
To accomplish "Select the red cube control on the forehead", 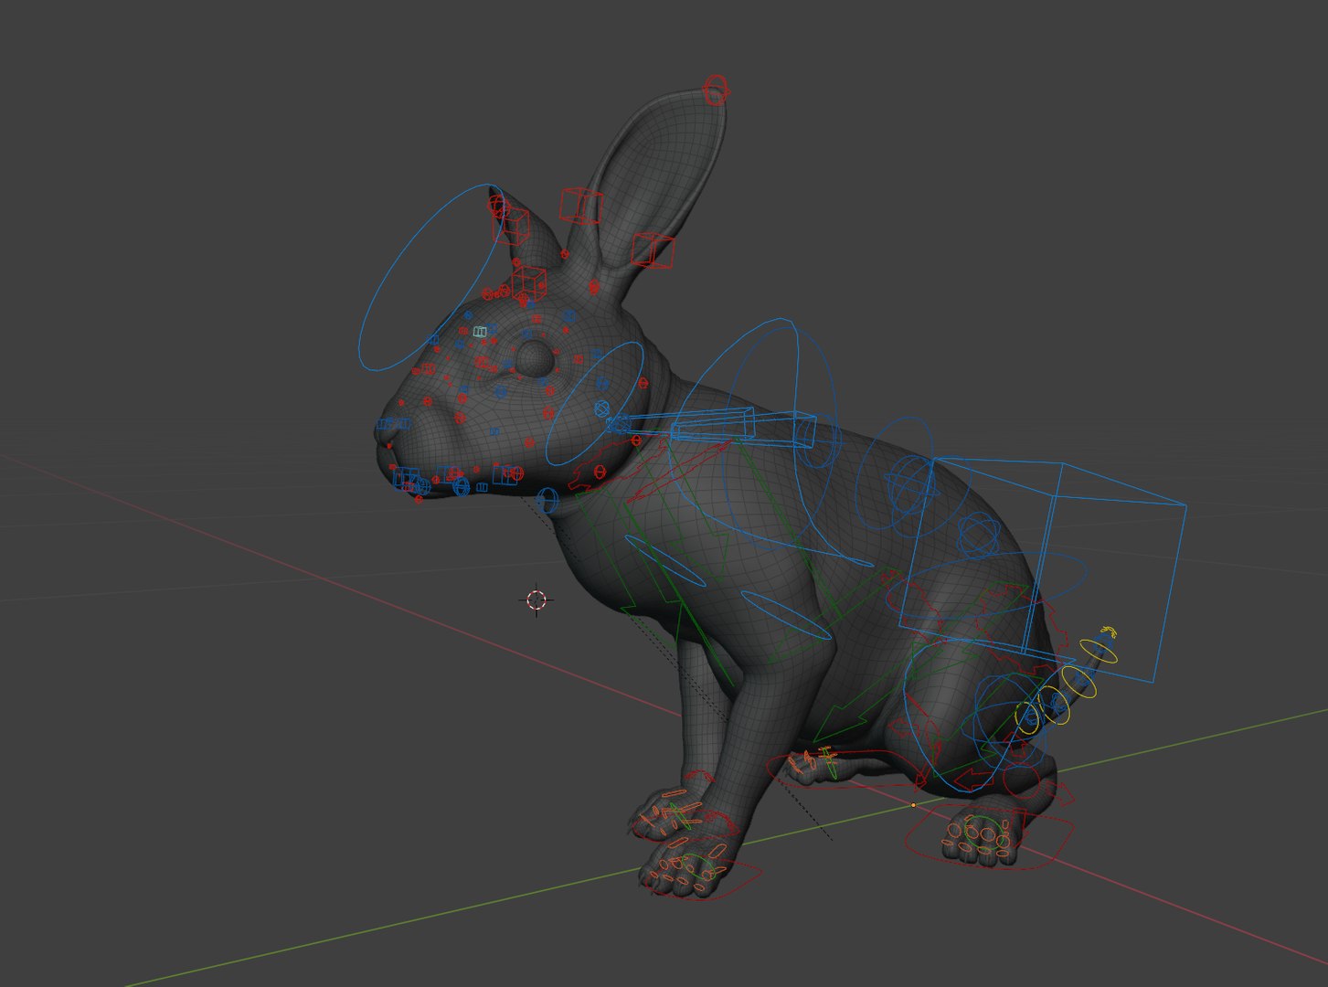I will click(x=528, y=284).
